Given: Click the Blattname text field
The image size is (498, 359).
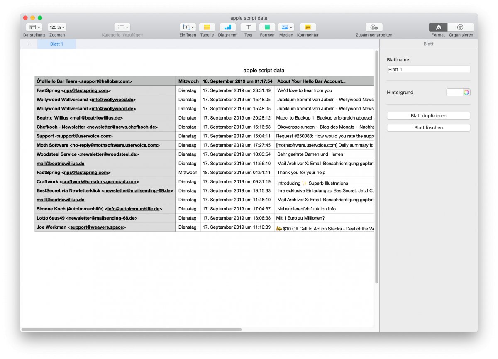Looking at the screenshot, I should (x=428, y=70).
